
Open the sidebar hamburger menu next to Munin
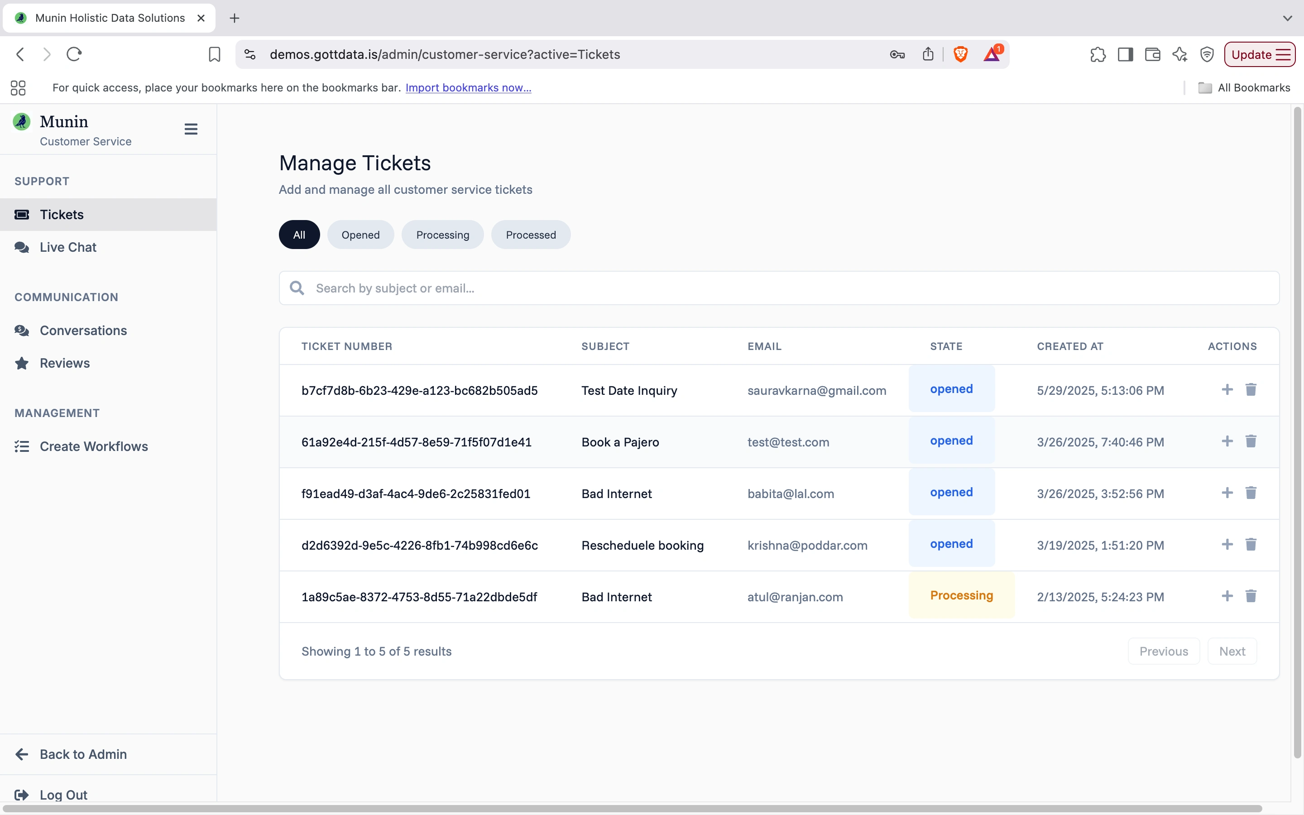[191, 129]
